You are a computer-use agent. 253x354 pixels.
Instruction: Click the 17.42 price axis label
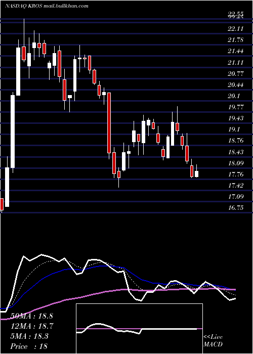click(x=236, y=186)
